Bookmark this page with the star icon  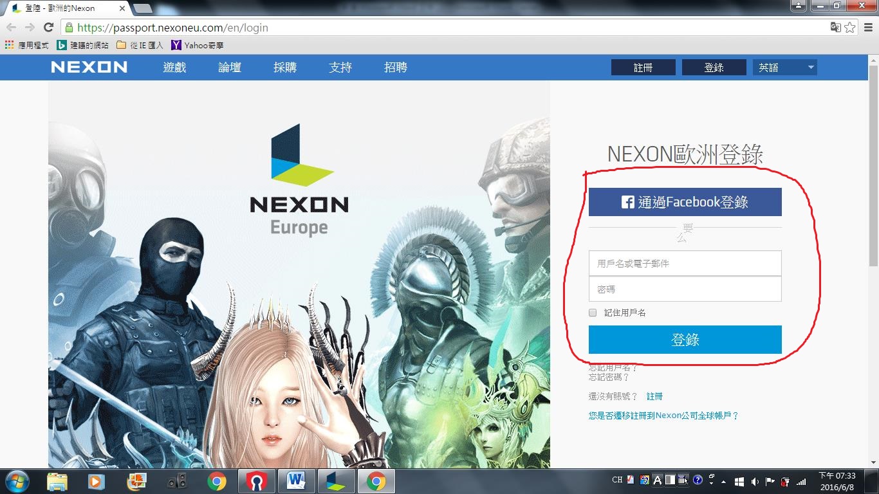click(x=850, y=27)
